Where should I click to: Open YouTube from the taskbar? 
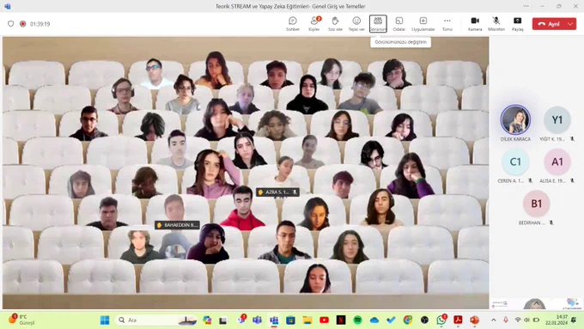pyautogui.click(x=324, y=320)
